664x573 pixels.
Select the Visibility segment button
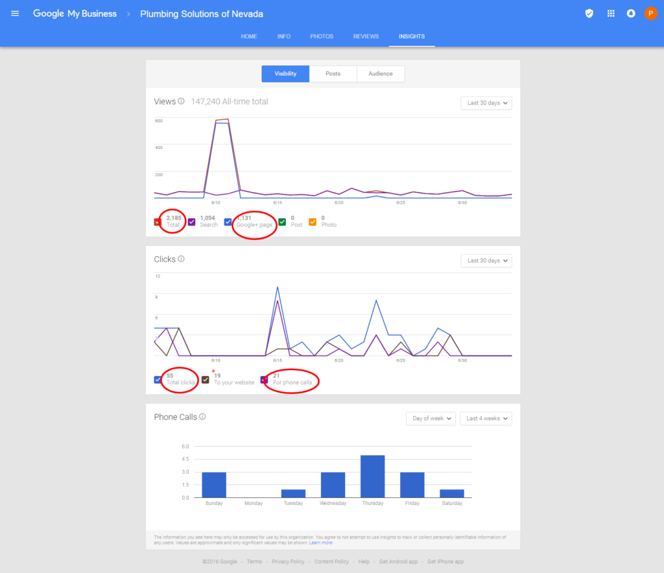point(285,74)
